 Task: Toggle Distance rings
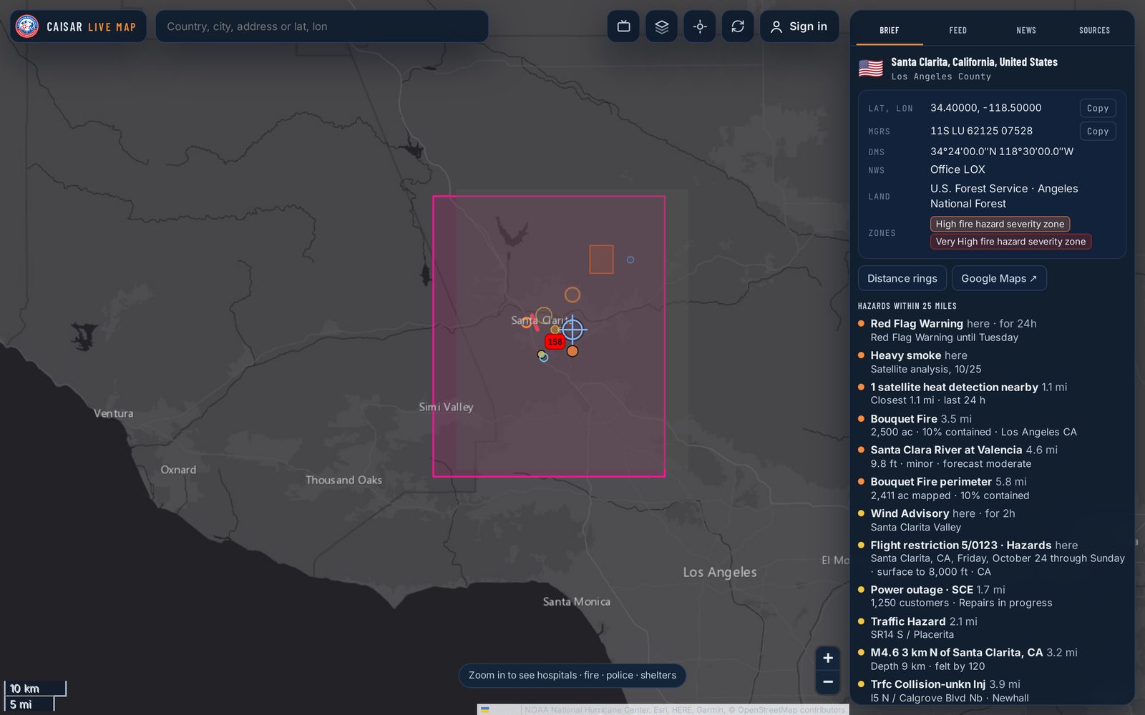pyautogui.click(x=902, y=278)
